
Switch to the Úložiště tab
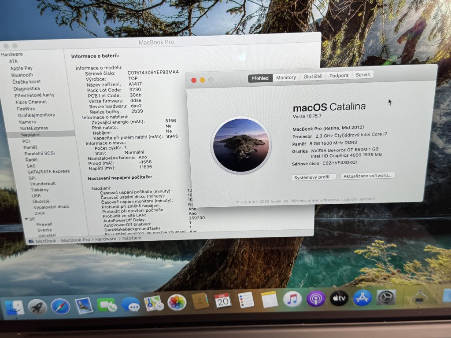(x=313, y=77)
